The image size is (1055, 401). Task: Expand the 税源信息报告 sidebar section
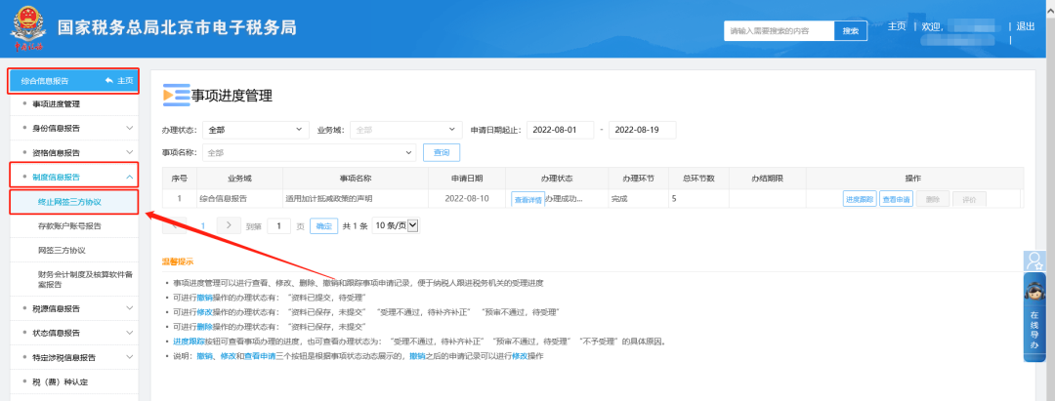(129, 308)
